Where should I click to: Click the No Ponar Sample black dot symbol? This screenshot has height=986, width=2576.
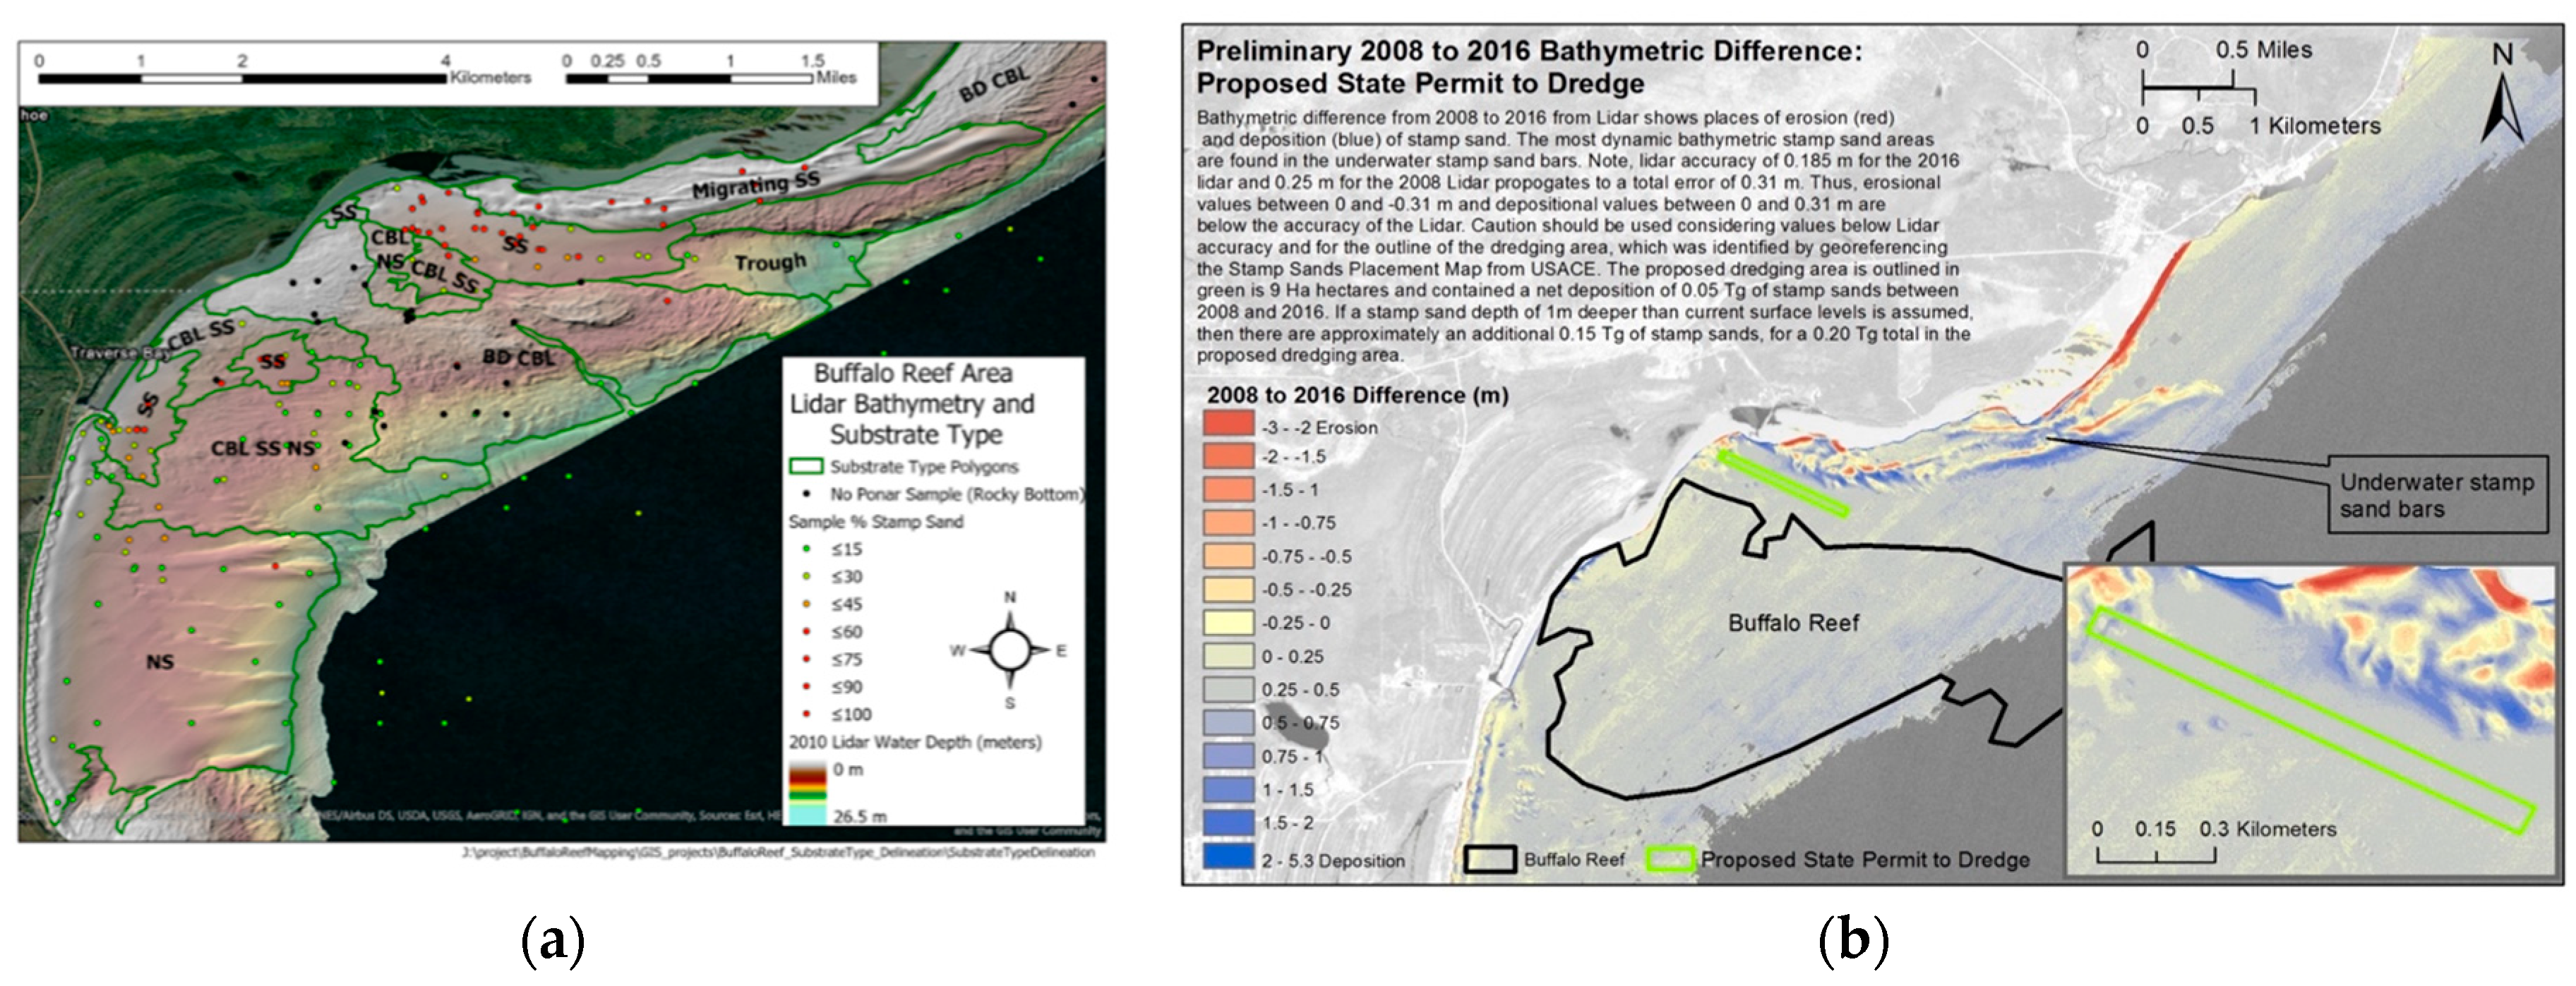[806, 494]
